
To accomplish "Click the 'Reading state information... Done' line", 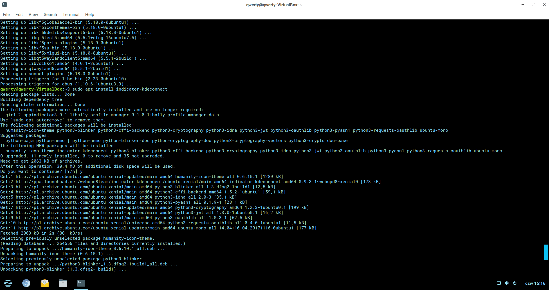I will coord(43,105).
